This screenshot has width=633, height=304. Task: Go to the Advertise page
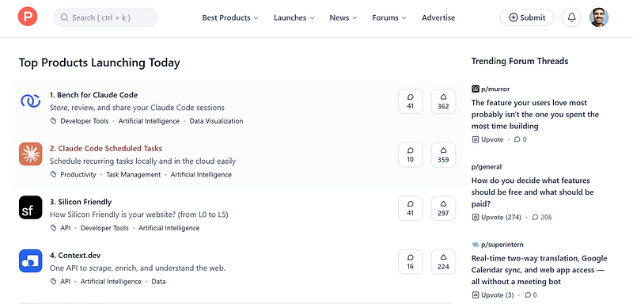pos(438,17)
